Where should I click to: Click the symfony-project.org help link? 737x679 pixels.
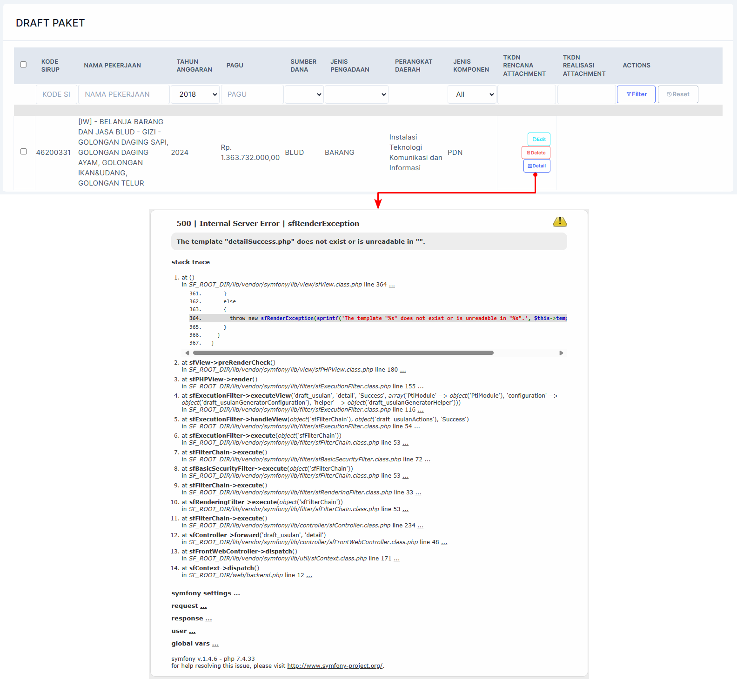(x=335, y=666)
